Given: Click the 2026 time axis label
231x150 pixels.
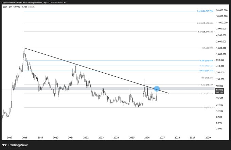Looking at the screenshot, I should coord(147,137).
